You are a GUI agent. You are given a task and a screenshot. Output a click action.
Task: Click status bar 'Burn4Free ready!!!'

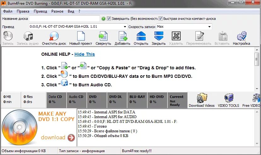tap(137, 151)
